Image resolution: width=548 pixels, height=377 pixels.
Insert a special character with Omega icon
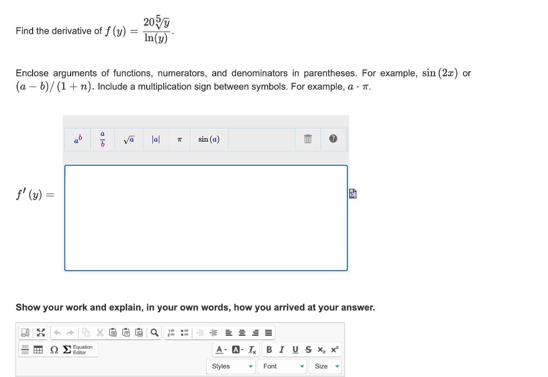(x=54, y=350)
